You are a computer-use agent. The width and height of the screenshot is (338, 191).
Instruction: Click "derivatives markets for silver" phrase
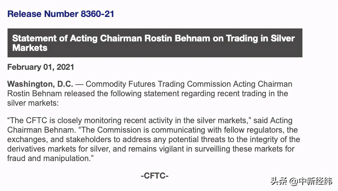pyautogui.click(x=59, y=149)
